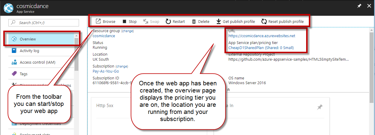Click Reset publish profile
Screen dimensions: 375x135
[x=282, y=21]
